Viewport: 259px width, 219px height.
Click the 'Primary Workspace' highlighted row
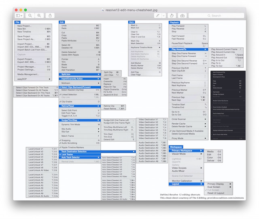pyautogui.click(x=186, y=150)
